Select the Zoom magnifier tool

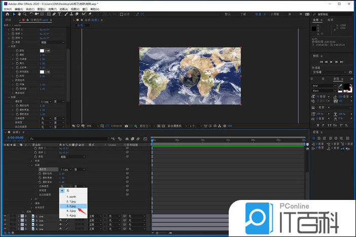point(24,14)
